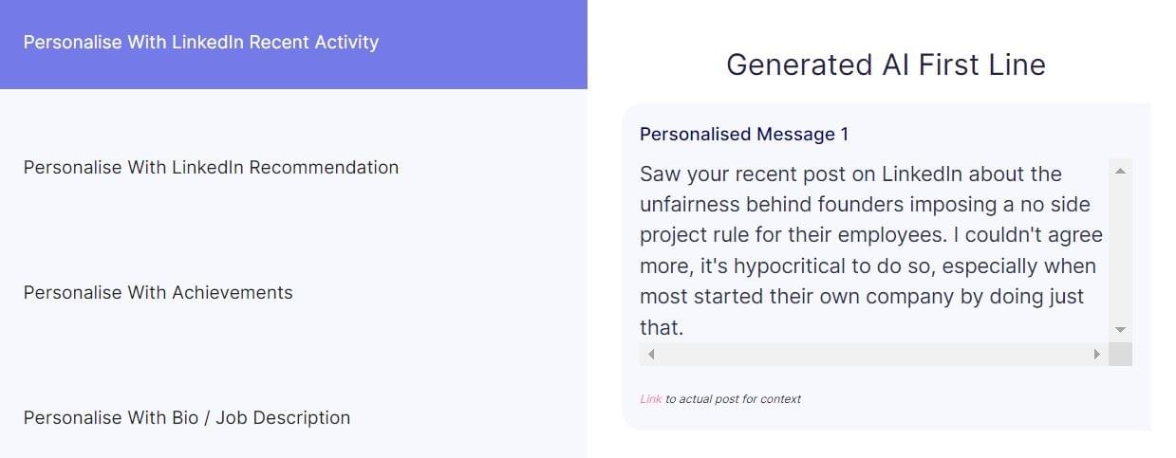The image size is (1176, 458).
Task: Open Personalise With LinkedIn Recommendation tab
Action: click(x=211, y=168)
